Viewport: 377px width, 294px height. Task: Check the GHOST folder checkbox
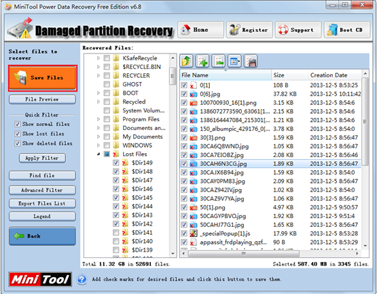pos(107,84)
